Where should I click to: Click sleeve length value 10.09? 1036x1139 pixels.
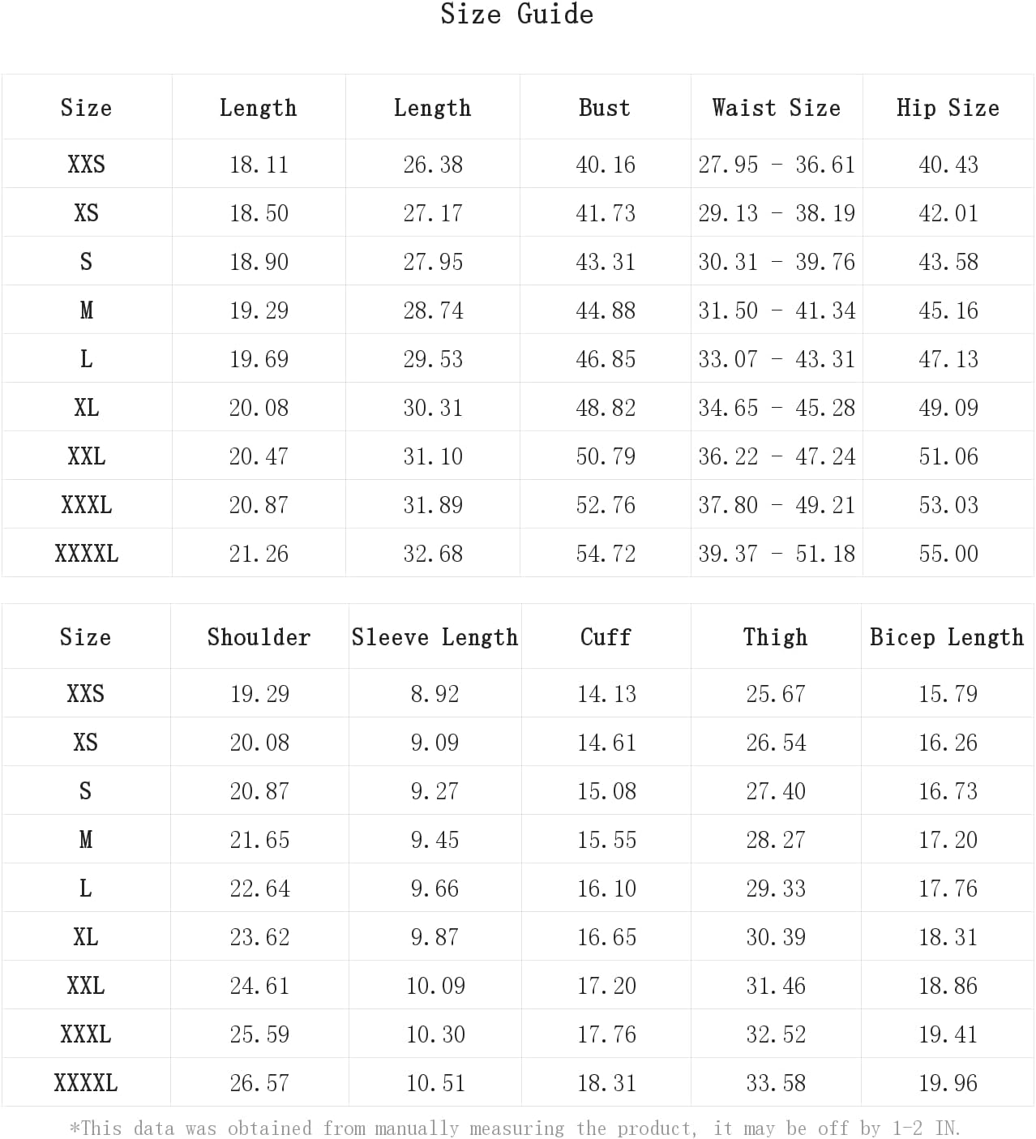(435, 986)
